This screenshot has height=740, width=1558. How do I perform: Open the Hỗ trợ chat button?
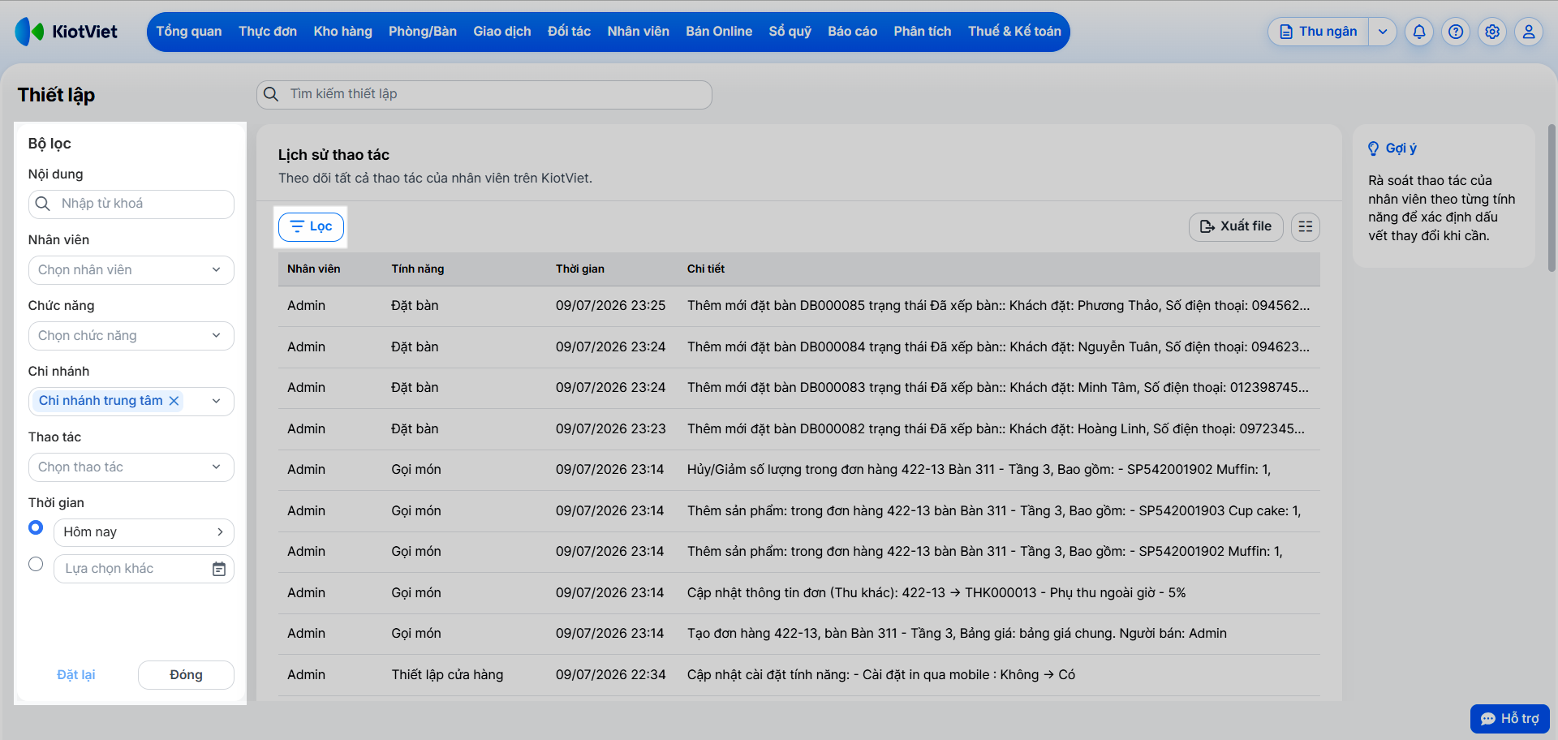pos(1510,719)
